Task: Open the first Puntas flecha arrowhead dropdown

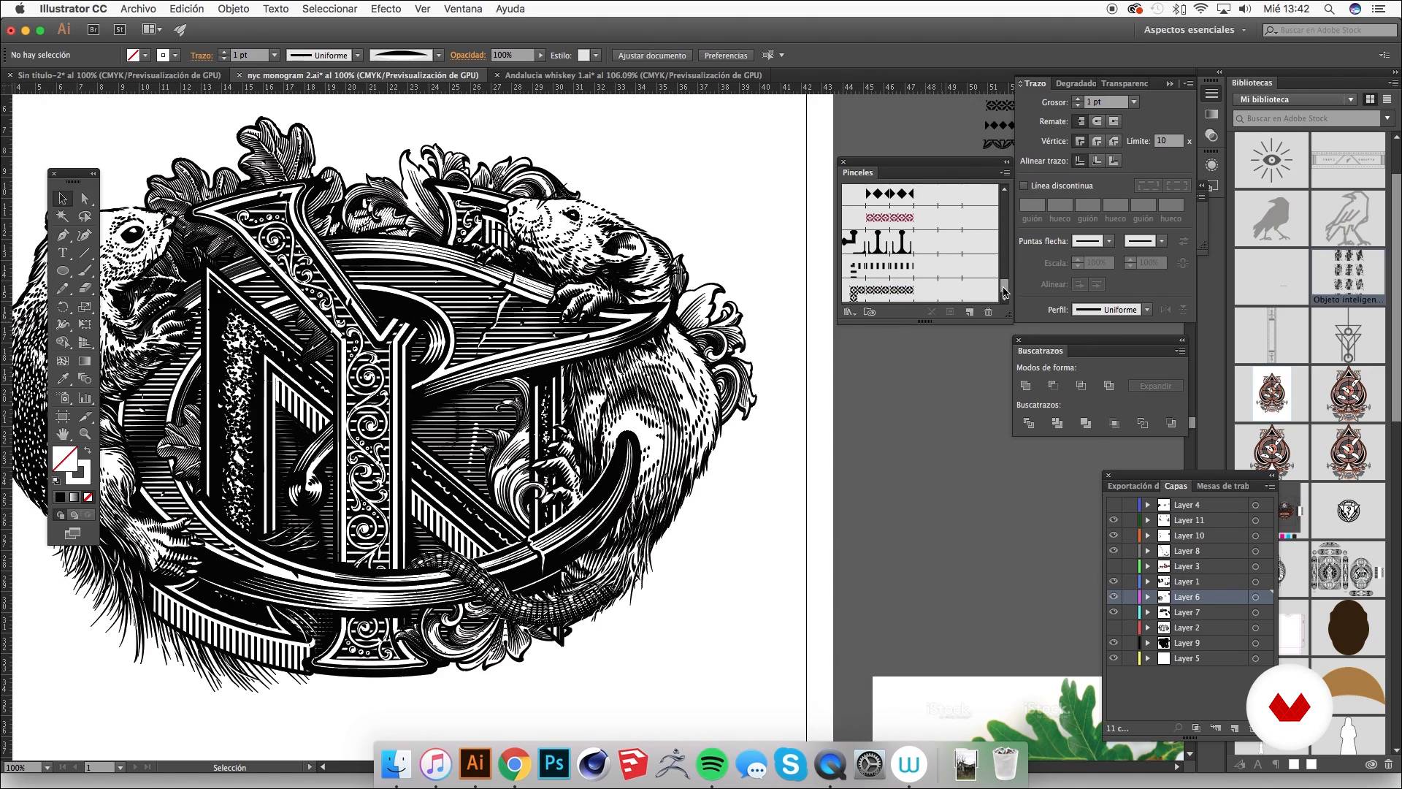Action: point(1108,241)
